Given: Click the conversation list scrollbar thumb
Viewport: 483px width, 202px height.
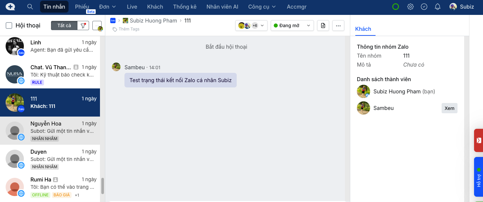Looking at the screenshot, I should point(103,186).
